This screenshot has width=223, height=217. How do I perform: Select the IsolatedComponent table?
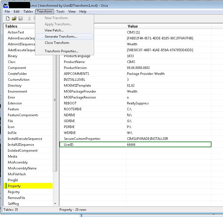[x=23, y=151]
